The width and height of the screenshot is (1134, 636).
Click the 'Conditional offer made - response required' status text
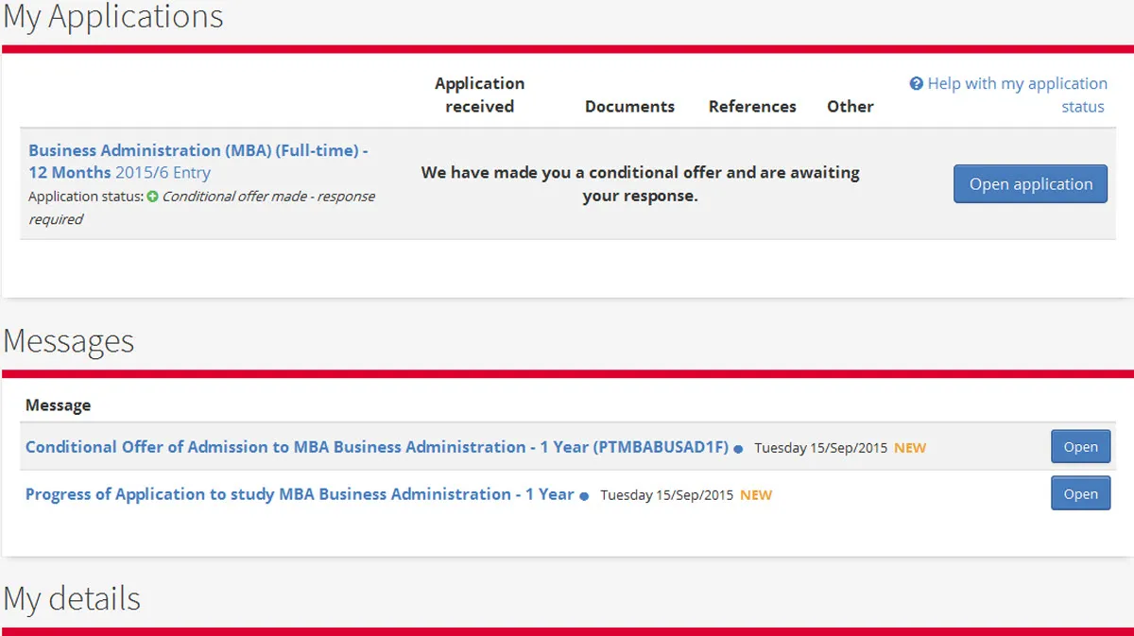click(267, 197)
